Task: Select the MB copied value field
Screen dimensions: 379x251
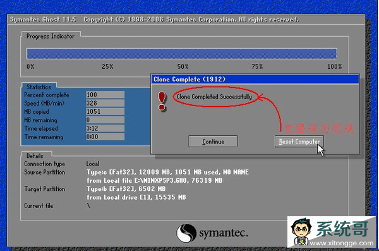Action: [x=105, y=111]
